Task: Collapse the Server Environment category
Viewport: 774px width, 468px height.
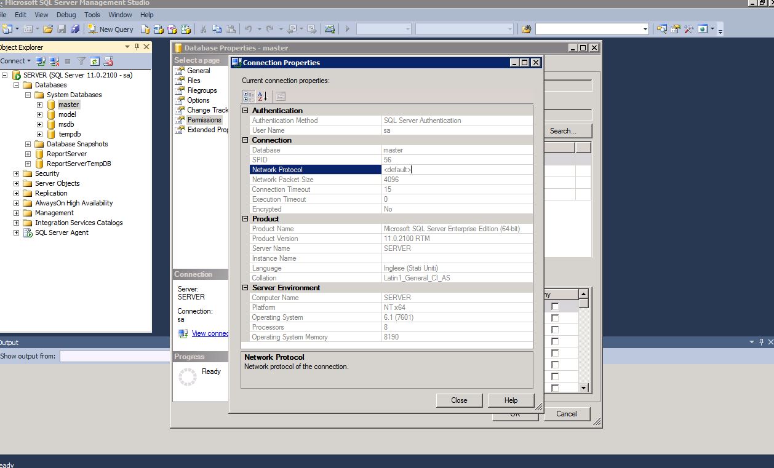Action: point(245,288)
